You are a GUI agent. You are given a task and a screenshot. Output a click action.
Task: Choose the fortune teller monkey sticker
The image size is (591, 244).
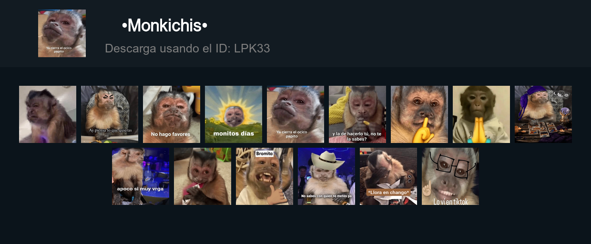pyautogui.click(x=543, y=114)
